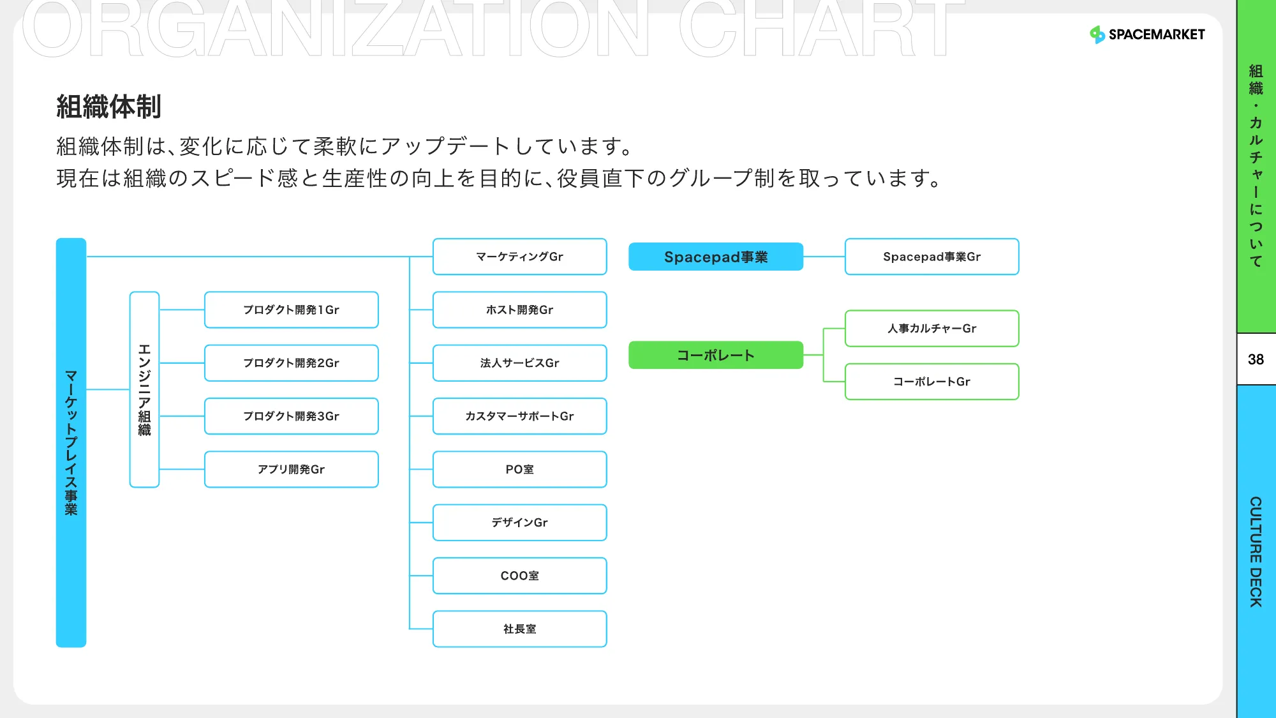Click the デザインGr box
Viewport: 1276px width, 718px height.
coord(520,522)
